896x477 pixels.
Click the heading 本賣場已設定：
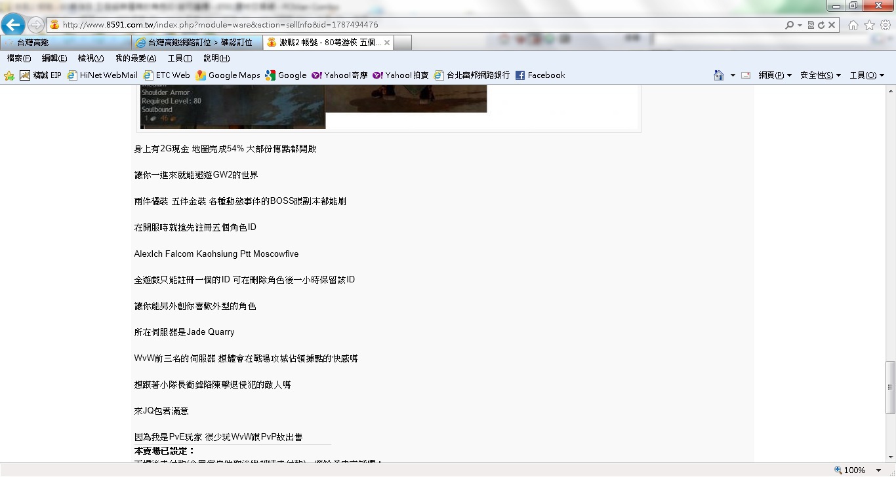click(x=165, y=451)
